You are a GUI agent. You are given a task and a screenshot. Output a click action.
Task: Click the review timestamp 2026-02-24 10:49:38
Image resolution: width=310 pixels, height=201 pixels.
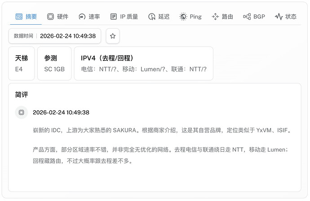pyautogui.click(x=61, y=112)
